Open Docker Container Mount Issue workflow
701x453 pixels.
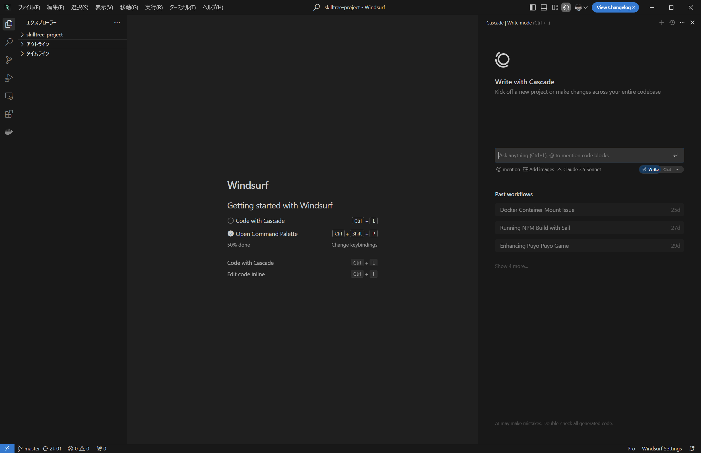point(589,210)
